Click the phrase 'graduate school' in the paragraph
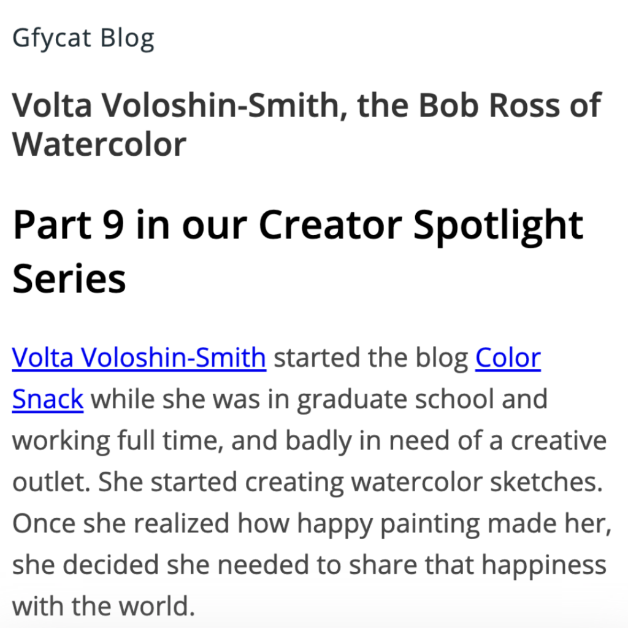The height and width of the screenshot is (628, 628). (x=396, y=399)
